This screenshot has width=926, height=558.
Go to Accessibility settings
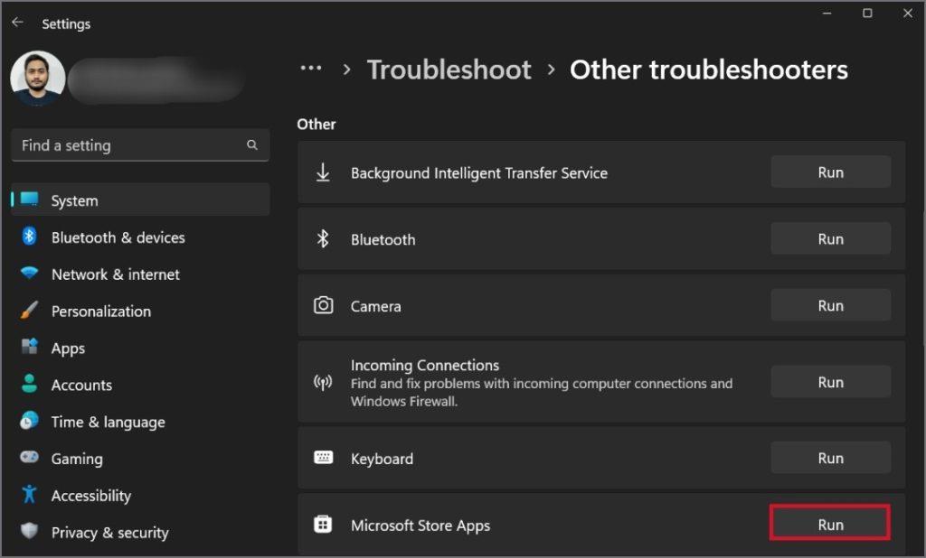click(x=140, y=496)
